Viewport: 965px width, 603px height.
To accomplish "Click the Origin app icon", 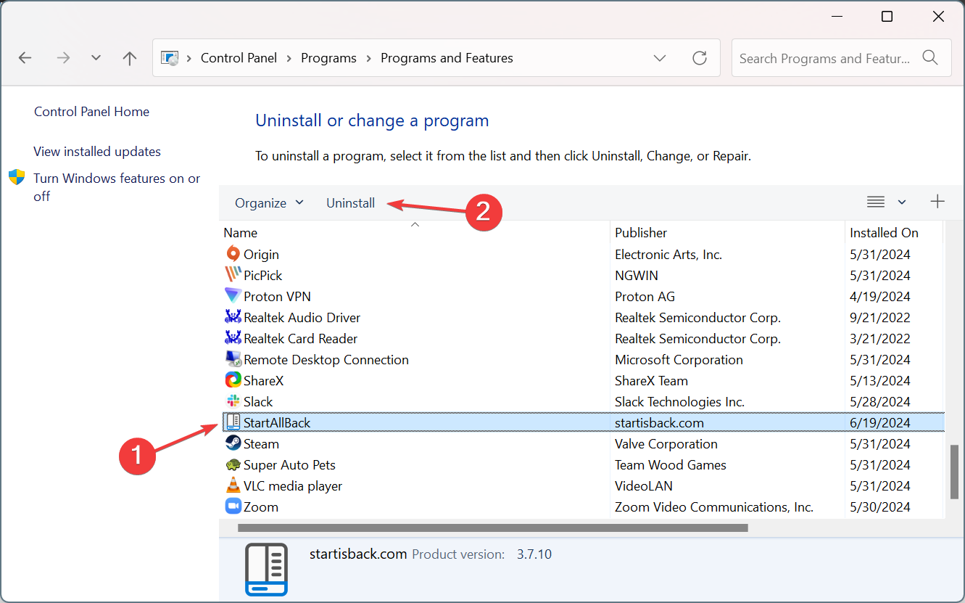I will pyautogui.click(x=233, y=254).
